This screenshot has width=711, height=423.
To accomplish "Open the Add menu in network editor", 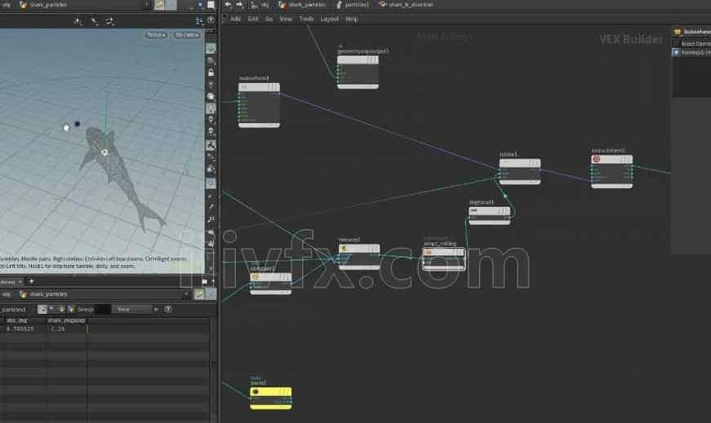I will 235,19.
